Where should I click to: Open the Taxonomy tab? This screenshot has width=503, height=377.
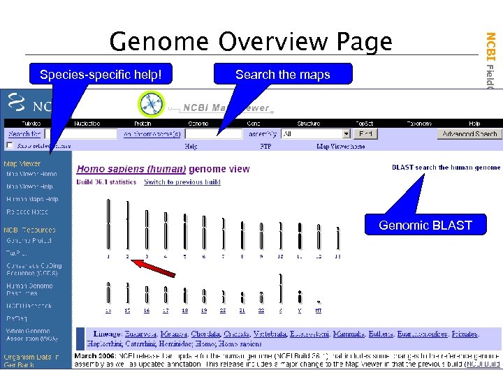tap(419, 124)
